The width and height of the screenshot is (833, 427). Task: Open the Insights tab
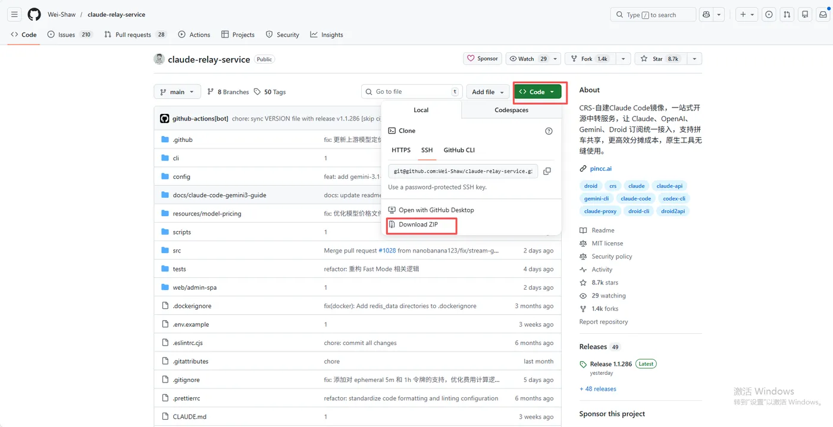click(327, 34)
